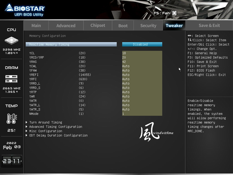Screen dimensions: 233x175
Task: Click the F3: Optimized Defaults hint
Action: [208, 57]
